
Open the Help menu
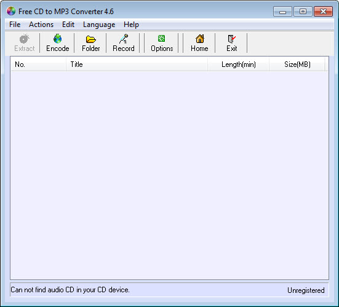click(131, 25)
